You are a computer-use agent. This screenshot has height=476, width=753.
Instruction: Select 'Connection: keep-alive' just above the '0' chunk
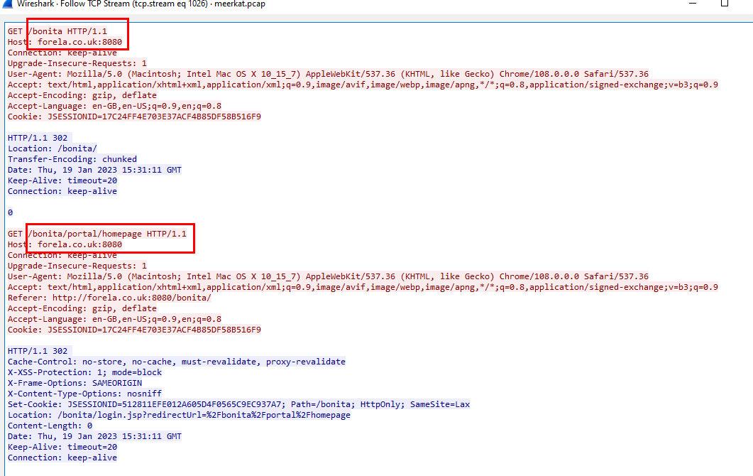pos(62,191)
